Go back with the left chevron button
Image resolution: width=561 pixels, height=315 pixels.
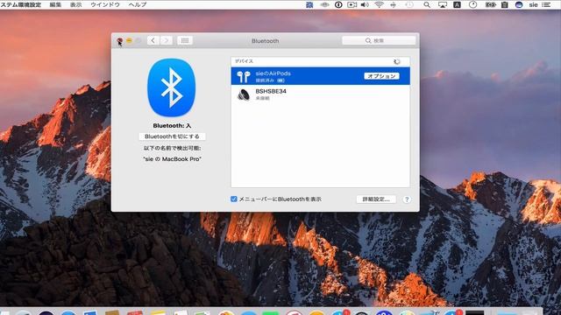coord(153,41)
